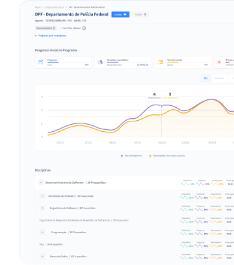Open the Painel breadcrumb link
The image size is (234, 265).
coord(38,7)
